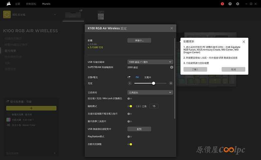Viewport: 261px width, 160px height.
Task: Click the 2000 赫茲 value
Action: [133, 67]
